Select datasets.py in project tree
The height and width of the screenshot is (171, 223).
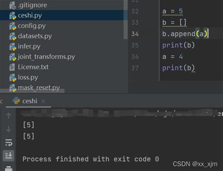pyautogui.click(x=35, y=36)
